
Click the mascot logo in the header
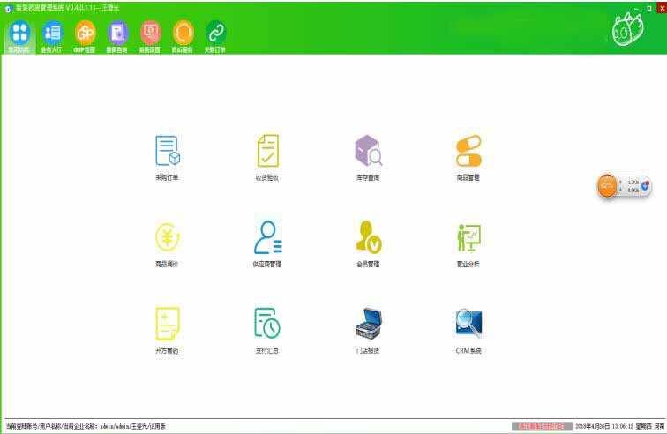pos(627,29)
